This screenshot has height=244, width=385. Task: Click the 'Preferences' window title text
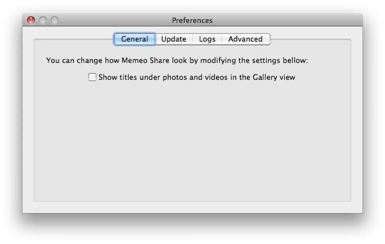point(192,20)
